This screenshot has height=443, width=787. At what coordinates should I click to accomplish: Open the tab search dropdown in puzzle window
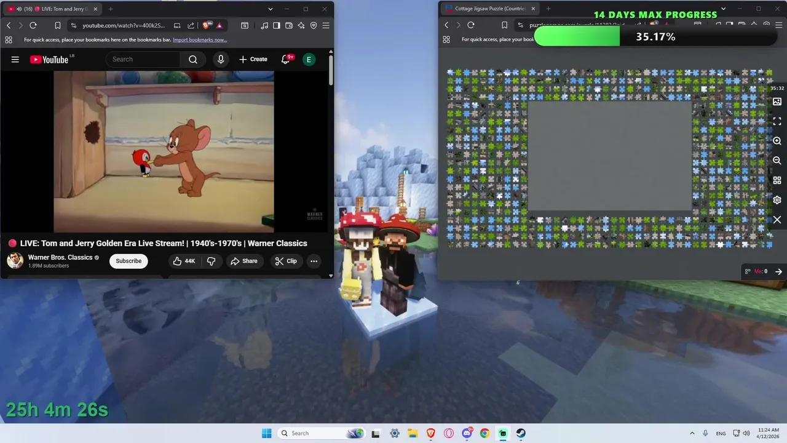point(723,9)
